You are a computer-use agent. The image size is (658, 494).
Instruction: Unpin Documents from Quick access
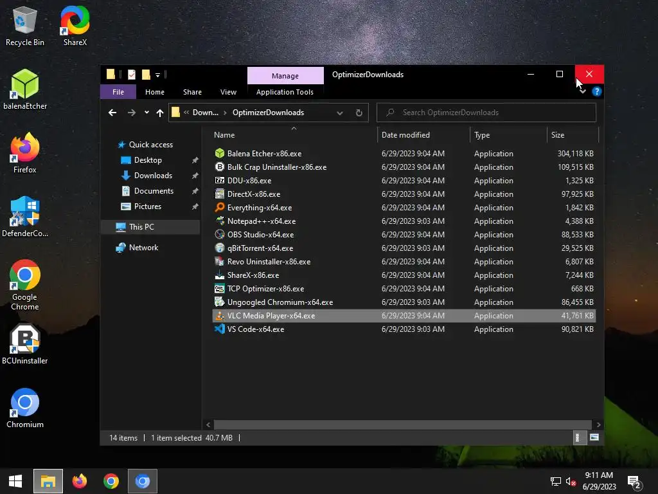tap(195, 191)
